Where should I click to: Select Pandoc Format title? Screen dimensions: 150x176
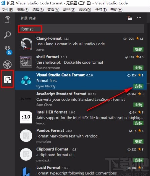pyautogui.click(x=50, y=130)
